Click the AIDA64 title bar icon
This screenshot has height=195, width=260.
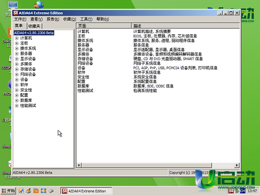(16, 13)
